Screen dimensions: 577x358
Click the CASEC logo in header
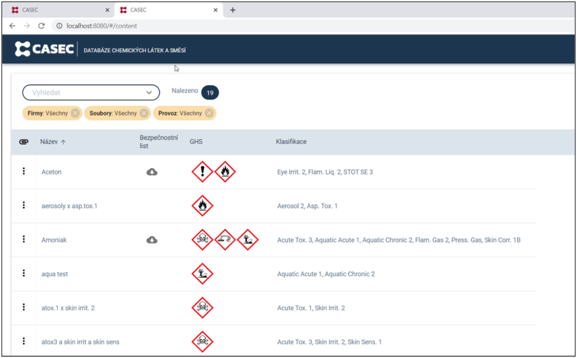point(44,50)
